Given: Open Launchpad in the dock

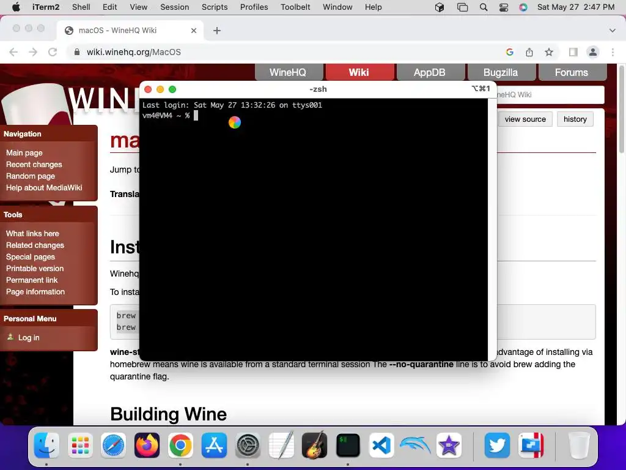Looking at the screenshot, I should coord(80,445).
